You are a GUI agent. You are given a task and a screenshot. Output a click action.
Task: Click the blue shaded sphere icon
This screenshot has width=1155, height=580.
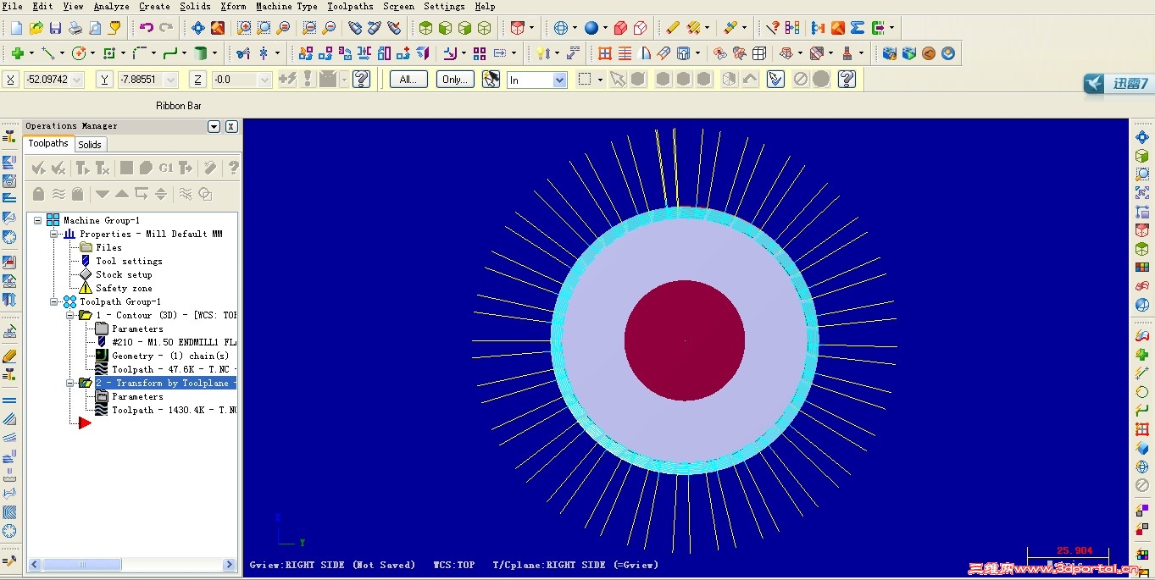(x=591, y=28)
